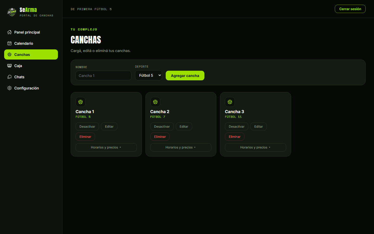The width and height of the screenshot is (374, 234).
Task: Click the Agregar cancha button
Action: click(x=185, y=76)
